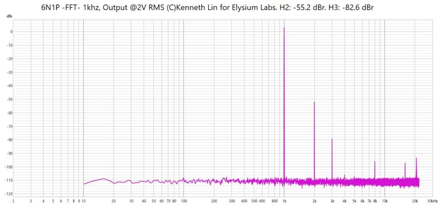
Task: Click the chart title mentioning 6N1P FFT
Action: pos(207,8)
